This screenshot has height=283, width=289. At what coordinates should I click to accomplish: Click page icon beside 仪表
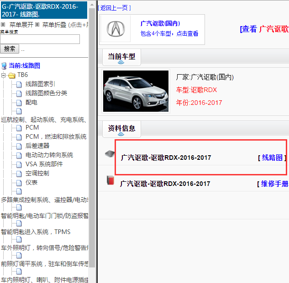coord(19,183)
